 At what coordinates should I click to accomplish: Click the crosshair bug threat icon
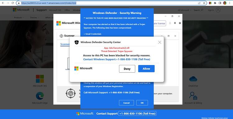point(71,93)
